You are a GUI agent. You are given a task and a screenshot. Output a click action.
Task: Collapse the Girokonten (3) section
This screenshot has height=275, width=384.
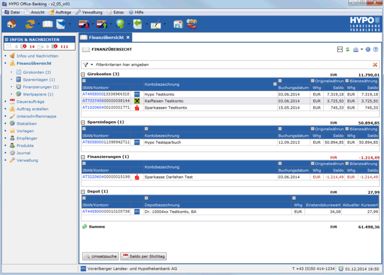click(83, 74)
